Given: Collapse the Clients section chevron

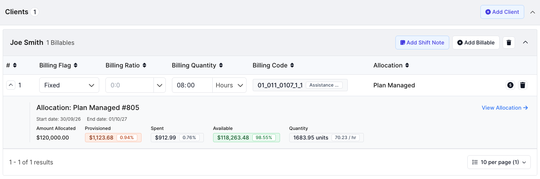Looking at the screenshot, I should (x=533, y=12).
